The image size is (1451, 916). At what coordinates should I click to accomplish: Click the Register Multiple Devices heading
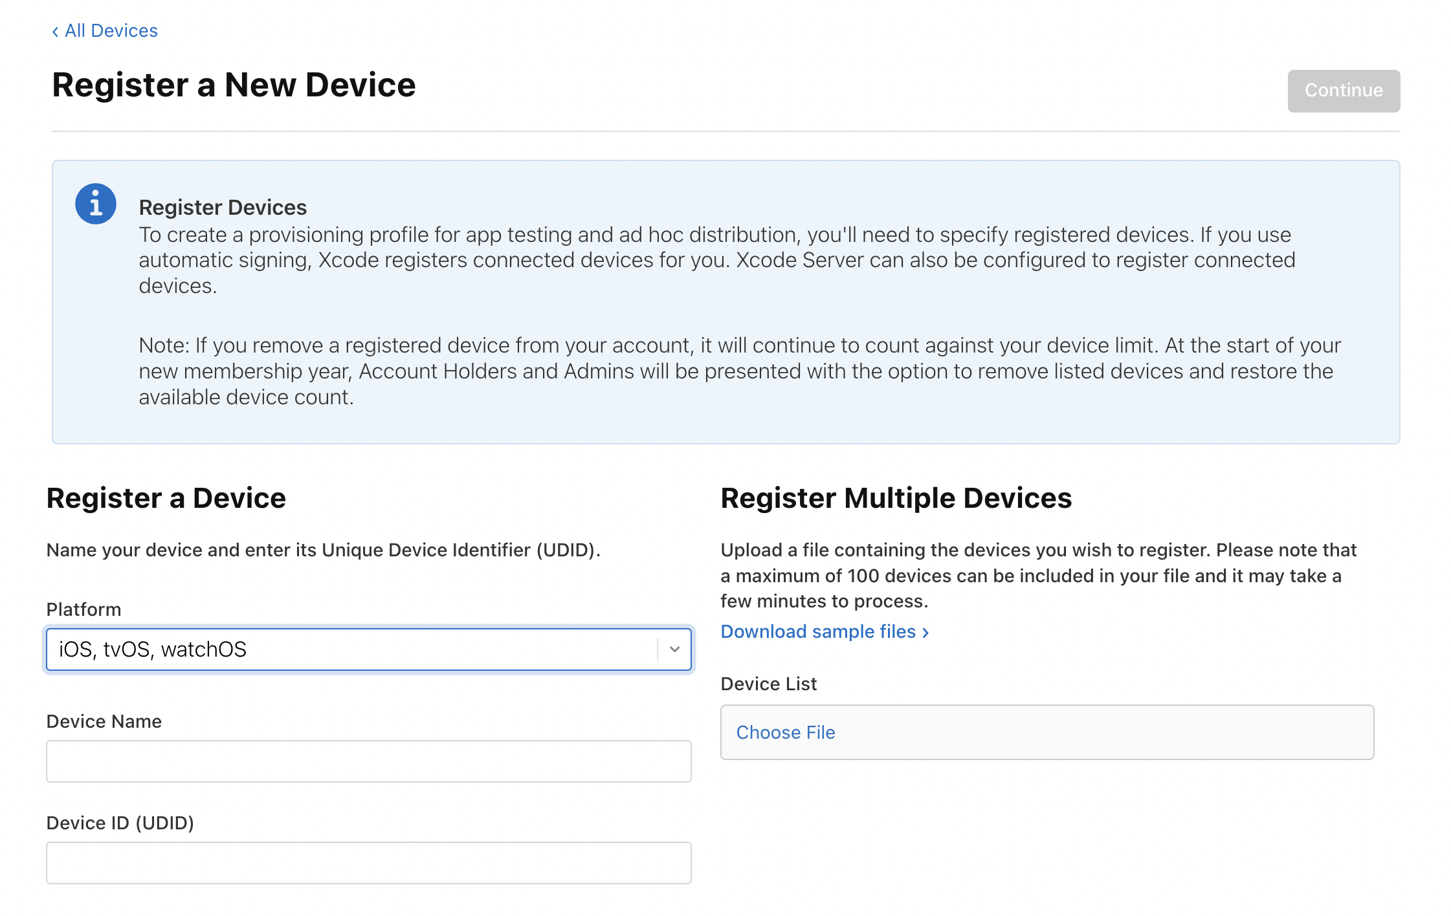[x=896, y=498]
